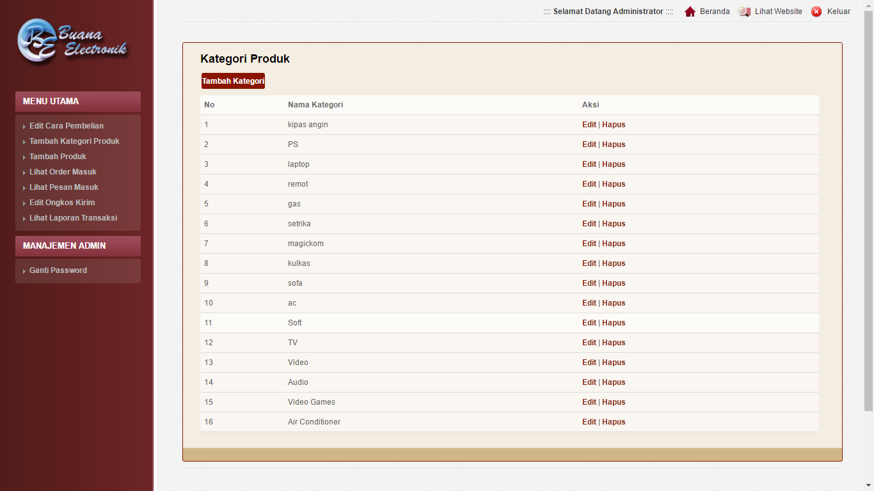Click Hapus for the Air Conditioner row
Screen dimensions: 874x491
pos(614,422)
